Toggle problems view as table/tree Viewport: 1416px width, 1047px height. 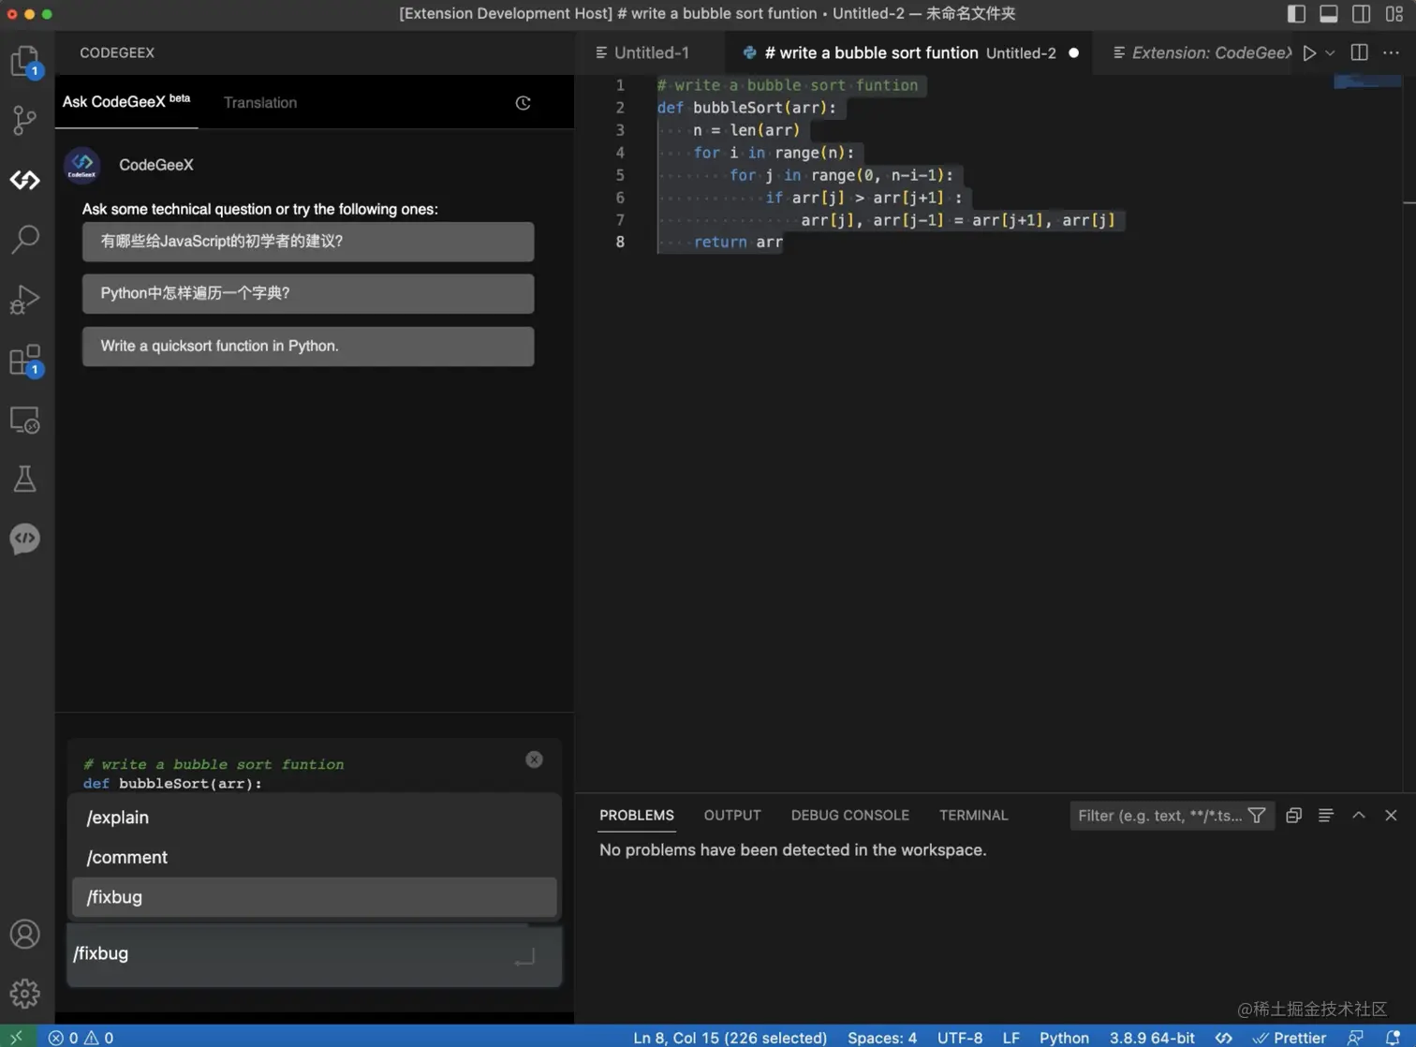(x=1326, y=816)
